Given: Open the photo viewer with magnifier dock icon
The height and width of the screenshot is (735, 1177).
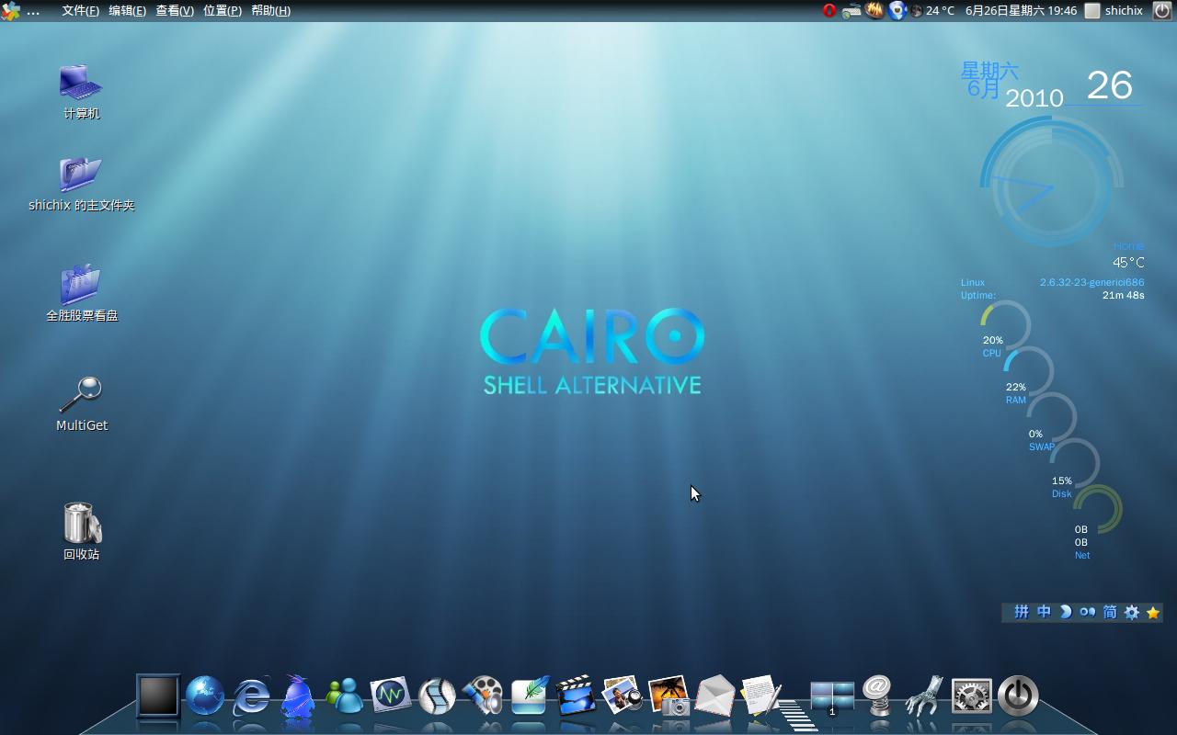Looking at the screenshot, I should click(623, 695).
